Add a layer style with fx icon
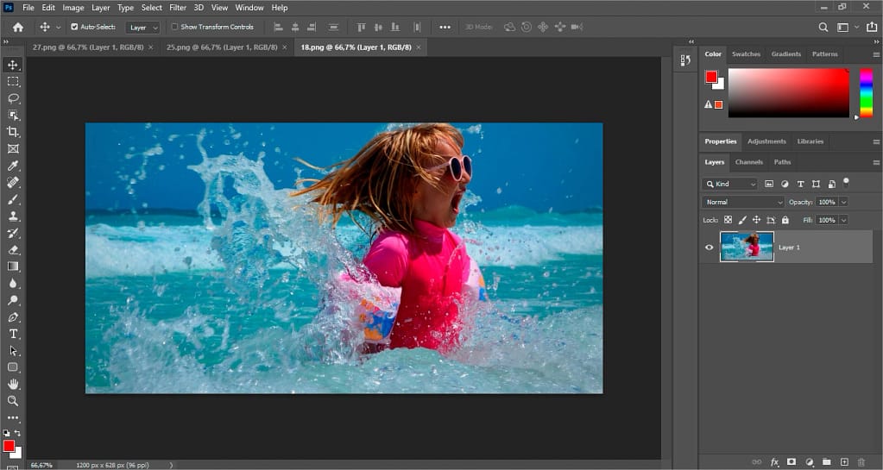The height and width of the screenshot is (470, 883). 774,462
